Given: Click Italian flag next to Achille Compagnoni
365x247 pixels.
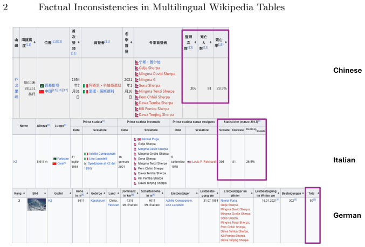Looking at the screenshot, I should click(x=86, y=154).
